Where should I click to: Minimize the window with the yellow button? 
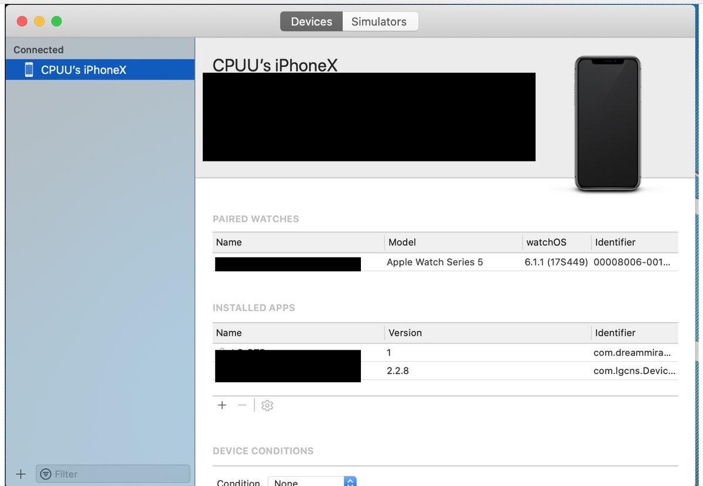(x=39, y=22)
